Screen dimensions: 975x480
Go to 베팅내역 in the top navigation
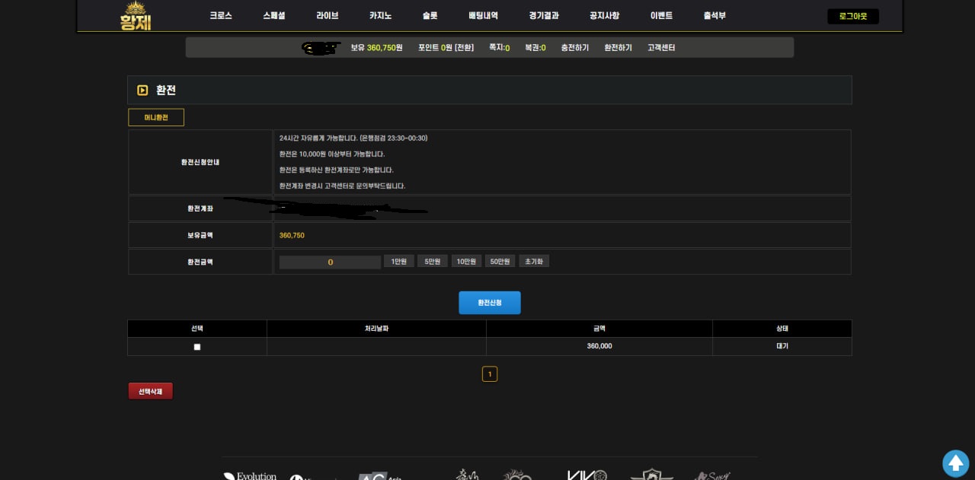(483, 16)
